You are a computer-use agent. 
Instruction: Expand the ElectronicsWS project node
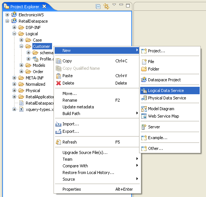click(x=7, y=15)
